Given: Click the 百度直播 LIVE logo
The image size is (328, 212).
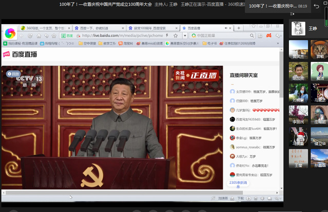Looking at the screenshot, I should click(x=20, y=54).
